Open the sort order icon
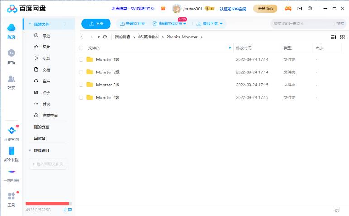The width and height of the screenshot is (349, 216). [334, 37]
